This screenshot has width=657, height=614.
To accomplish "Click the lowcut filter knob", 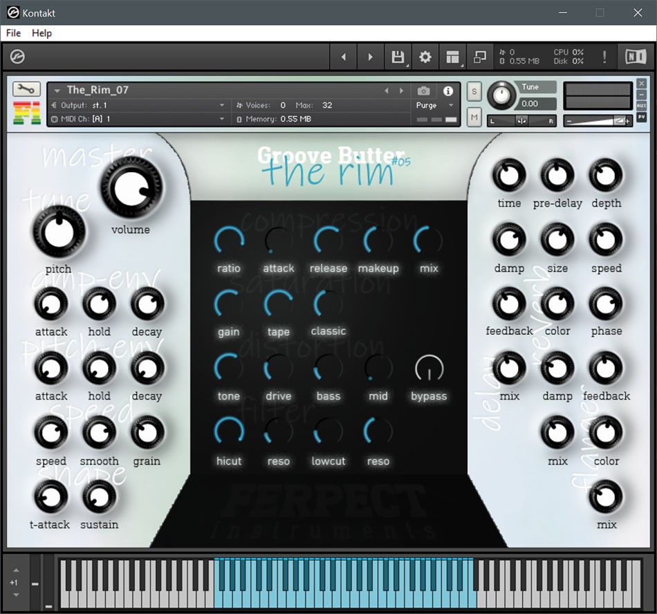I will click(328, 431).
